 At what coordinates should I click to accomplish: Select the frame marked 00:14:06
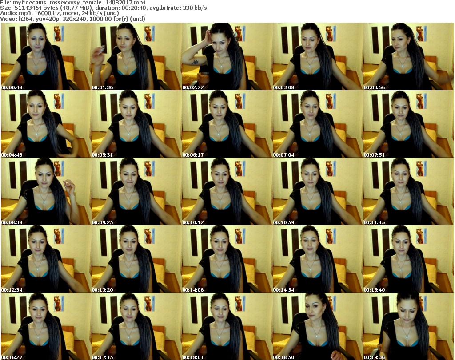pyautogui.click(x=227, y=259)
